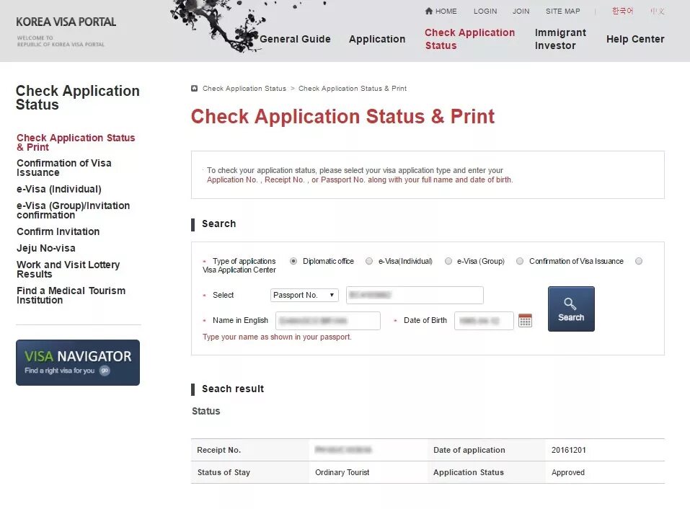Pick Confirmation of Visa Issuance type
Screen dimensions: 690x509
point(520,261)
